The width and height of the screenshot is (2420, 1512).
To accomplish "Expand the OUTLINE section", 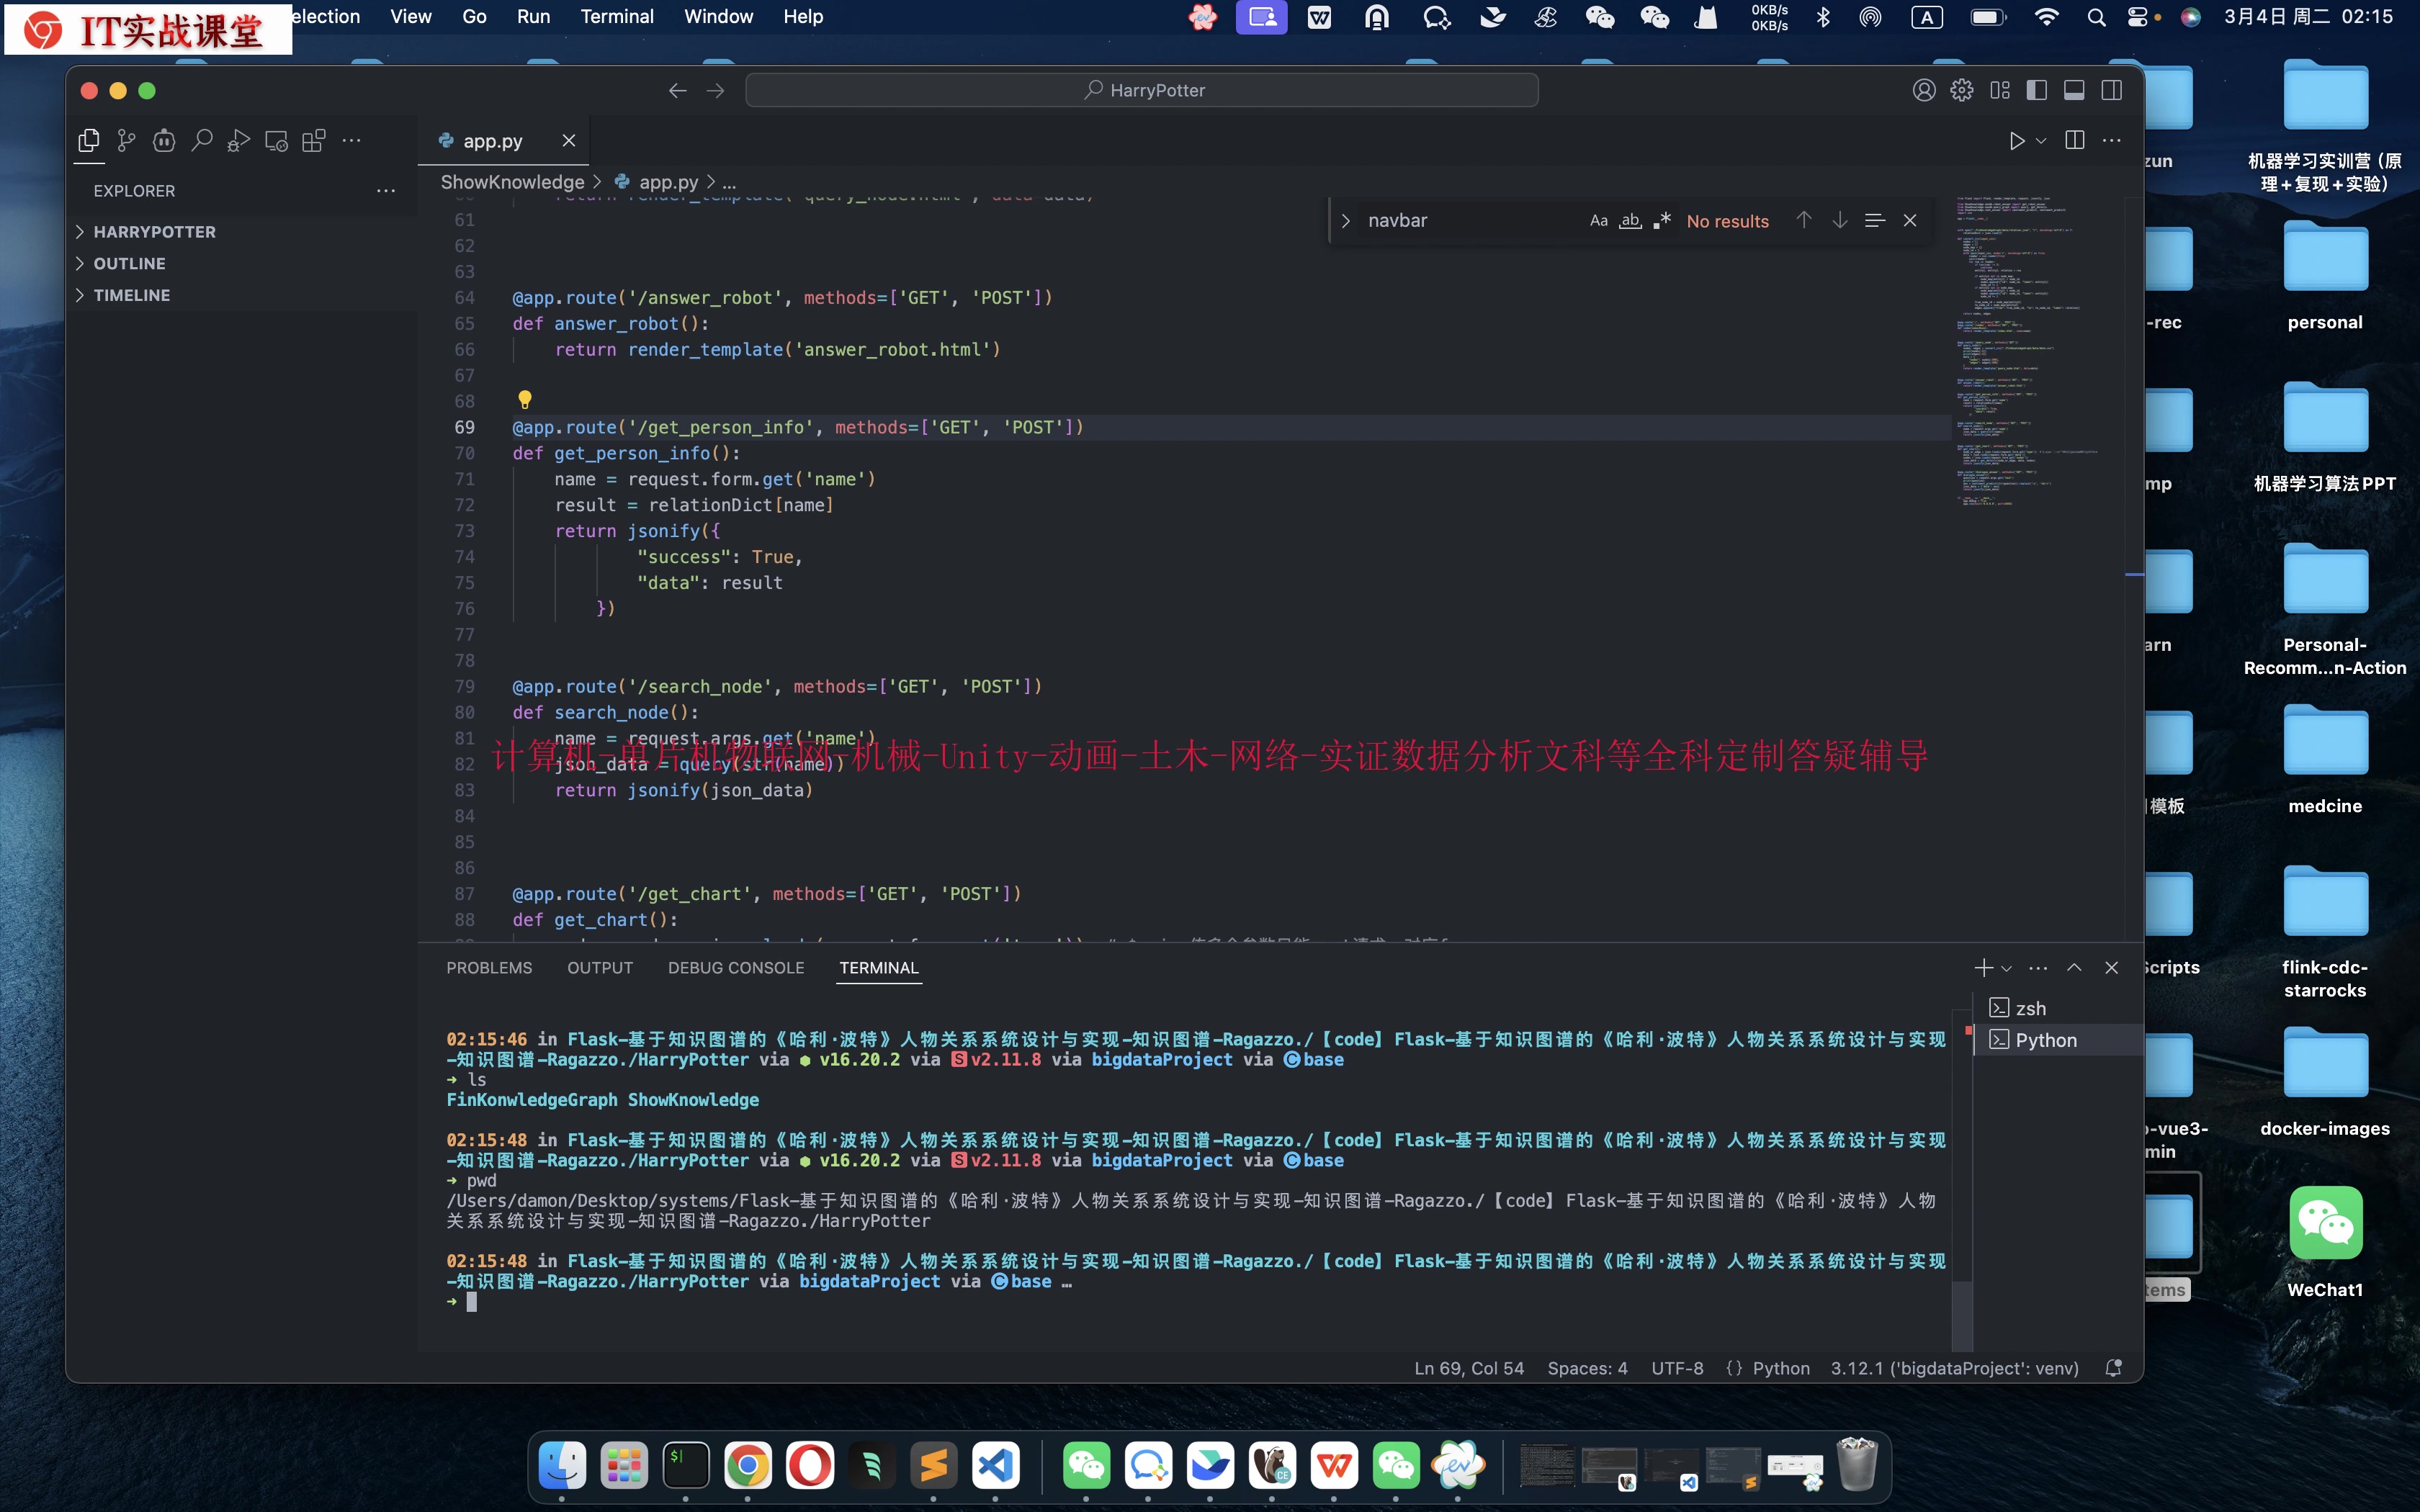I will click(129, 264).
